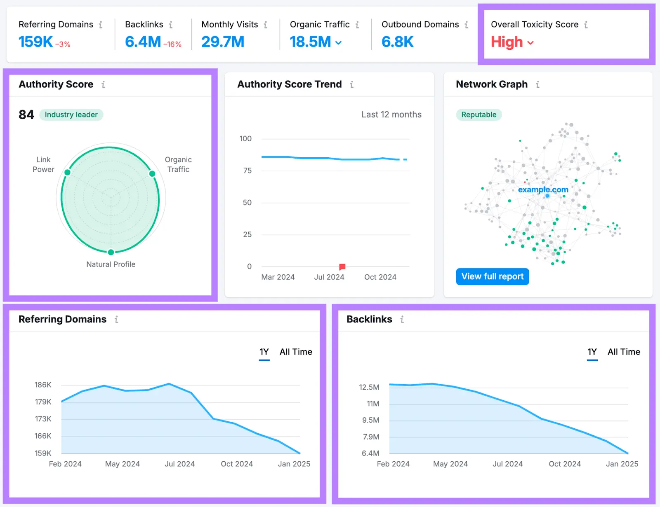Click the Network Graph info icon
Viewport: 660px width, 507px height.
[x=537, y=84]
